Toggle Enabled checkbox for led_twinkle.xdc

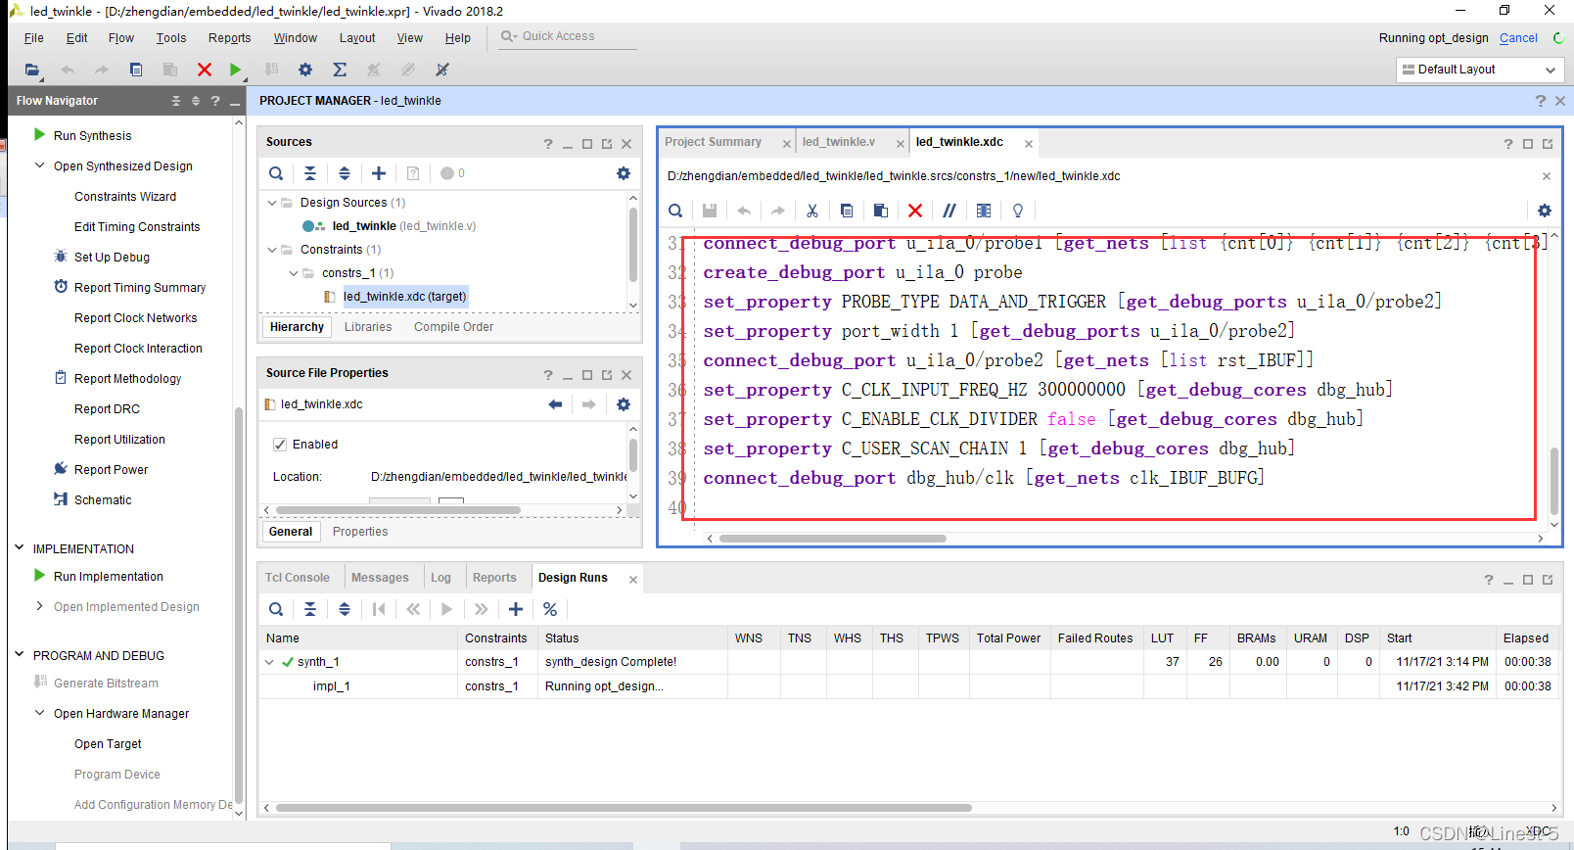(x=280, y=445)
